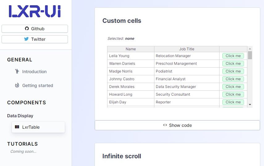The height and width of the screenshot is (166, 264).
Task: Select the LxrTable table icon
Action: [x=17, y=127]
